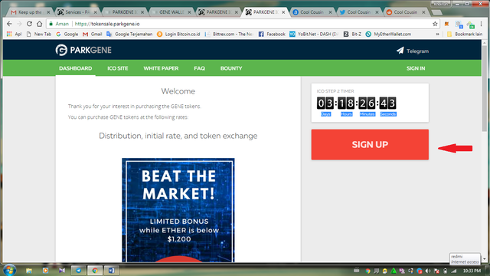Screen dimensions: 490x276
Task: Close the GENE WALLE tab
Action: tap(189, 12)
